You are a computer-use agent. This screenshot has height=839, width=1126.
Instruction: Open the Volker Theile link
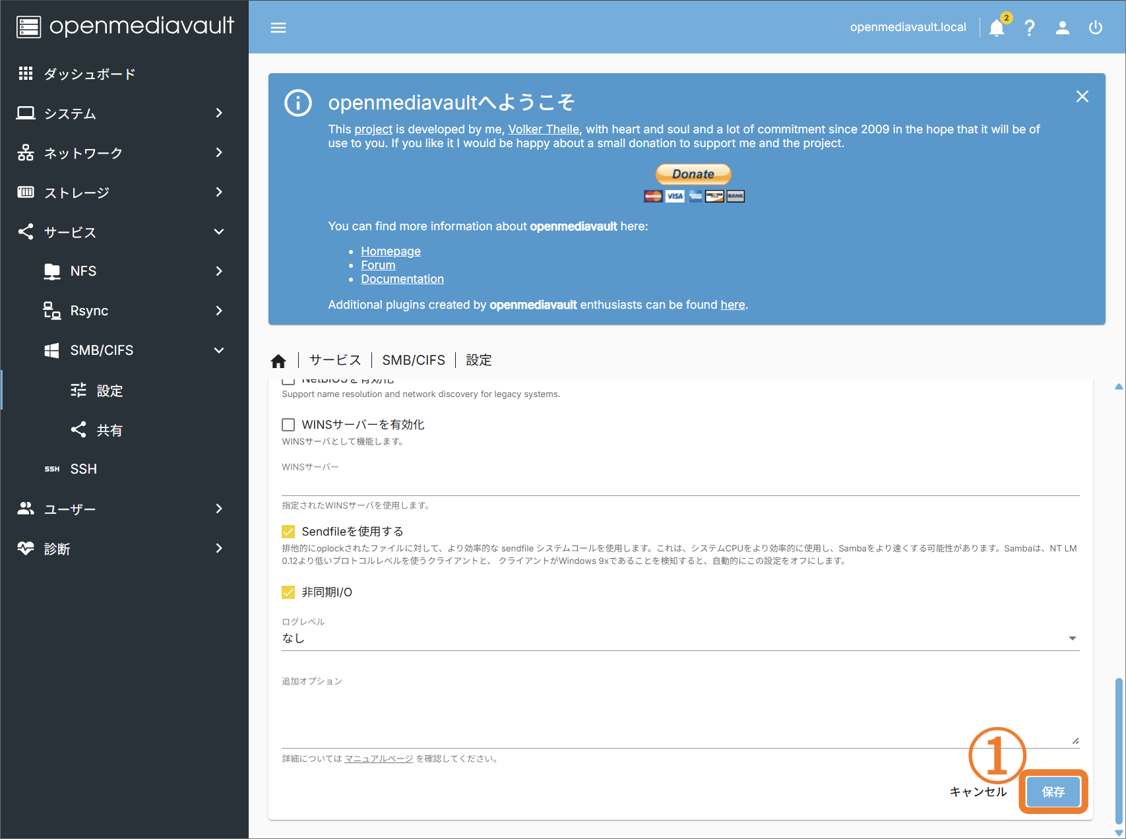(544, 129)
